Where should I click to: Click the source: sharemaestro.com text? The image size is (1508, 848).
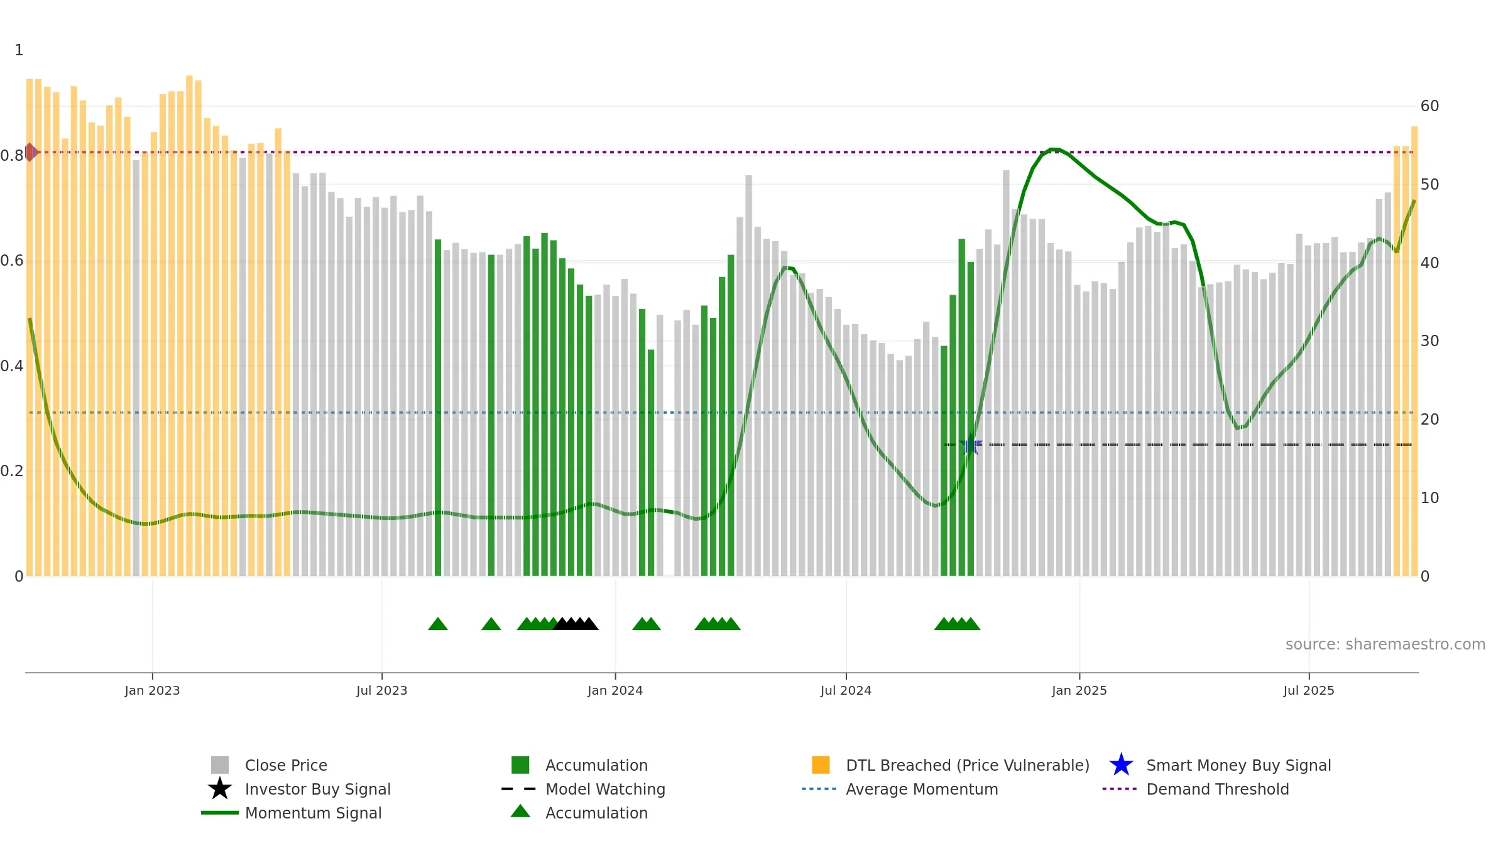click(x=1385, y=644)
